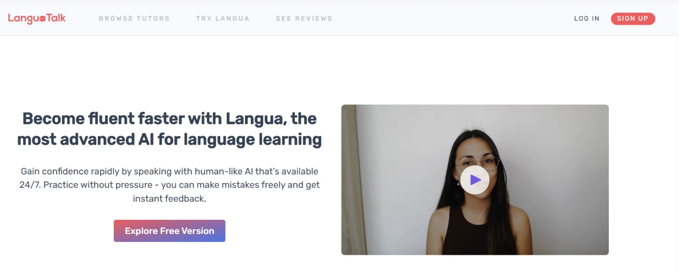Hit the red Sign Up button
Screen dimensions: 679x274
coord(633,19)
